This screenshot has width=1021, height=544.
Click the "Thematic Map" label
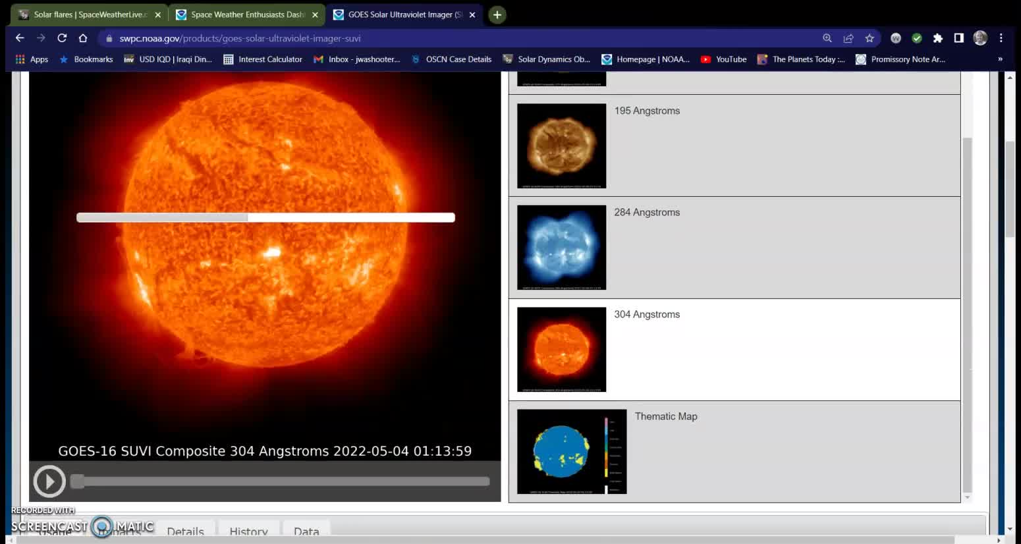pos(666,416)
